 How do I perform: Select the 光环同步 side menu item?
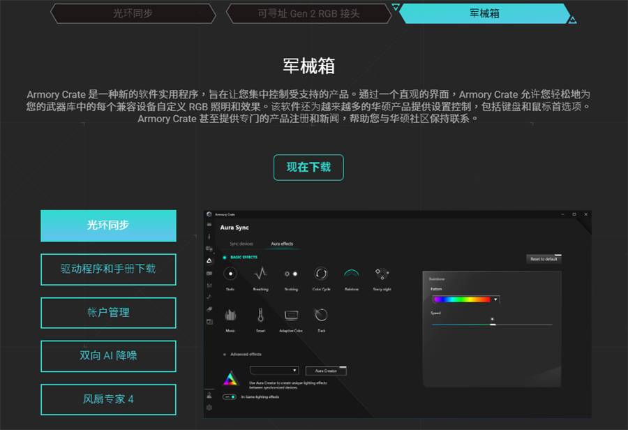109,225
